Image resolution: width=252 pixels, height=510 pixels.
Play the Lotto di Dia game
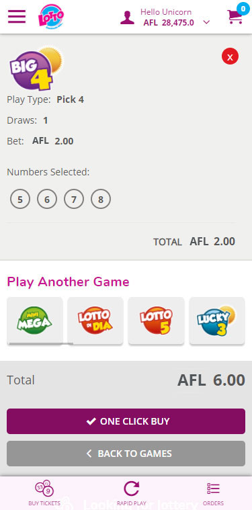pos(95,321)
